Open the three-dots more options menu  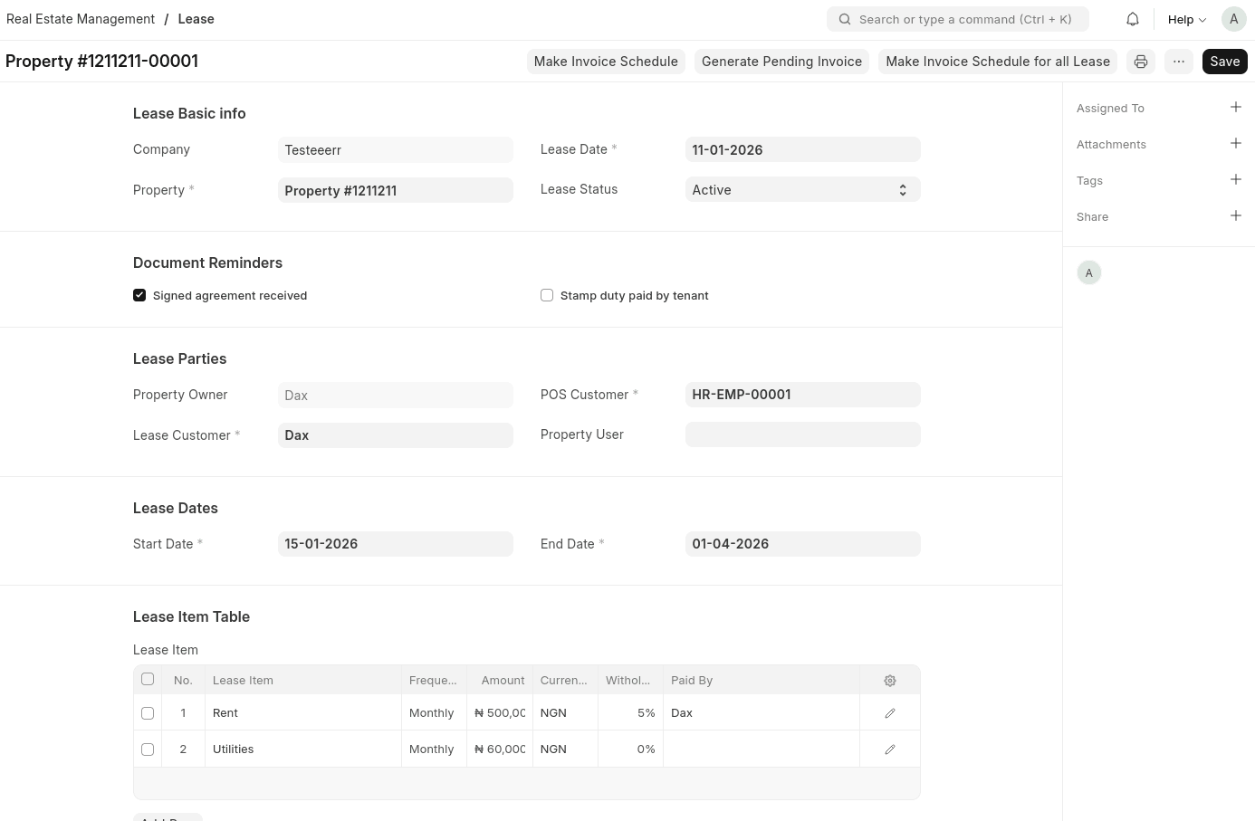(1178, 62)
